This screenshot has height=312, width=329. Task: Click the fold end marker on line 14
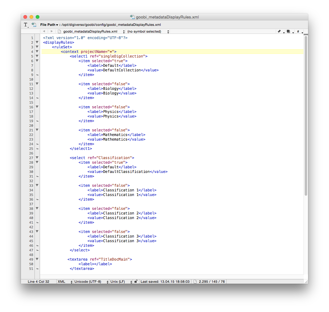tap(38, 98)
